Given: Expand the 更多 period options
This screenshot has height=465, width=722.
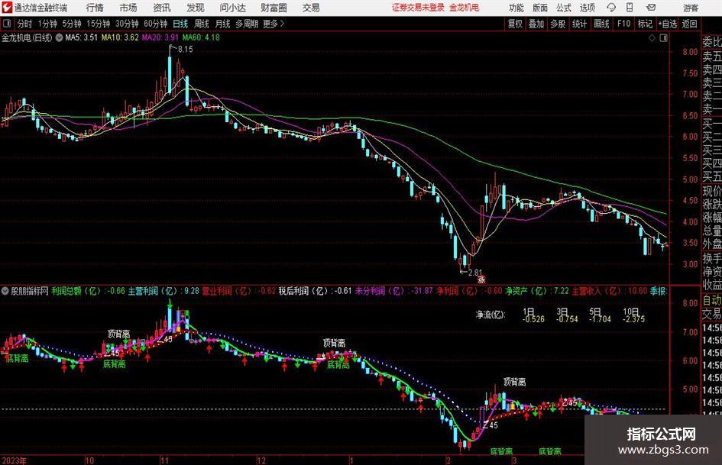Looking at the screenshot, I should coord(274,24).
